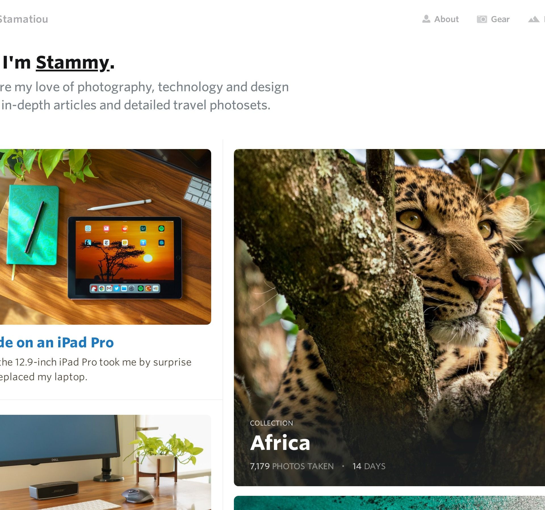Viewport: 545px width, 510px height.
Task: Open the iPad on desk photo
Action: (x=106, y=237)
